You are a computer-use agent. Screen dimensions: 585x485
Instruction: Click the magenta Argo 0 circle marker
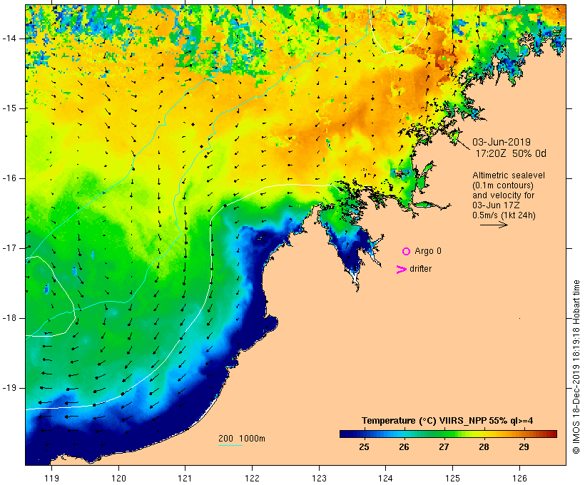point(406,252)
